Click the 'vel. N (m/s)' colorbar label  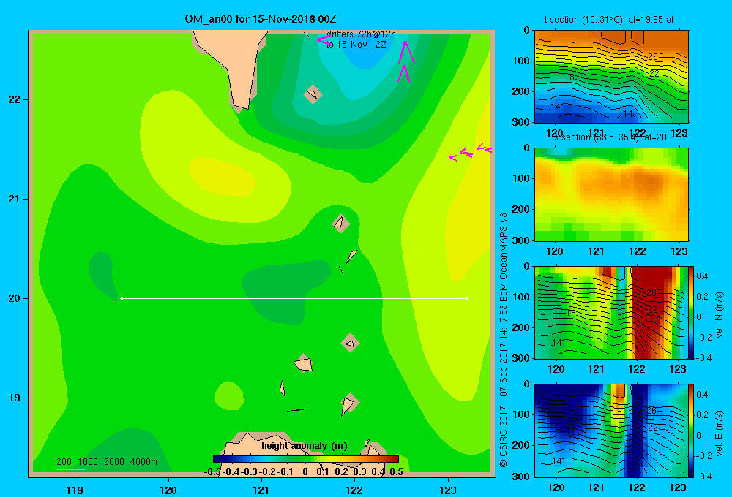(720, 315)
